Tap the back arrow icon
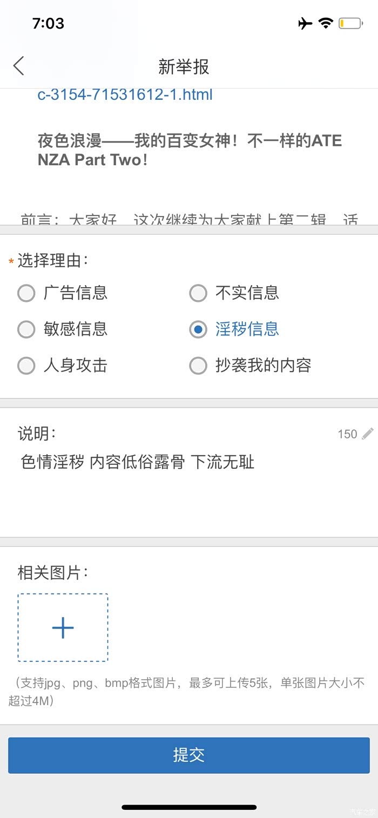378x818 pixels. (x=19, y=66)
